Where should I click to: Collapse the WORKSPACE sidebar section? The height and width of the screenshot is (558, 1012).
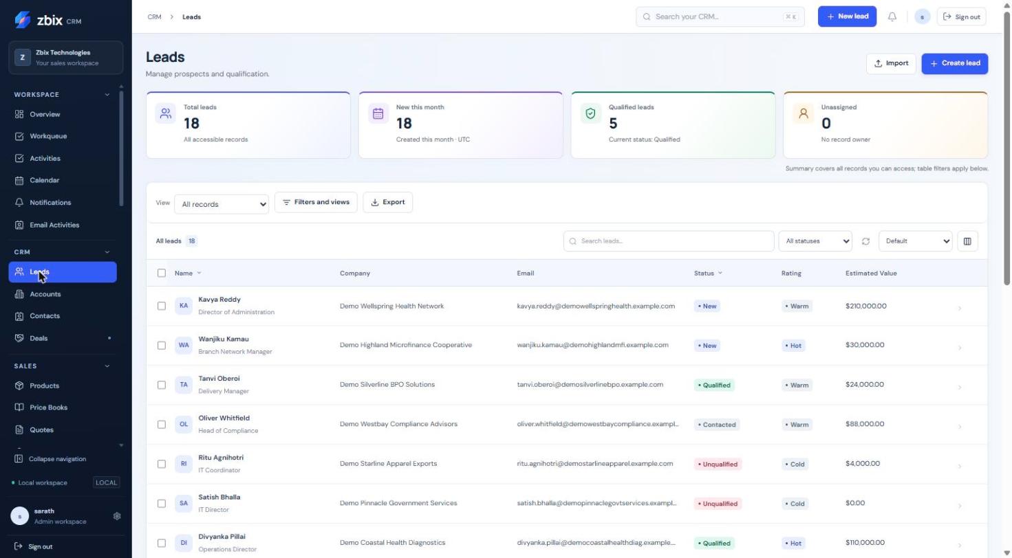click(107, 95)
